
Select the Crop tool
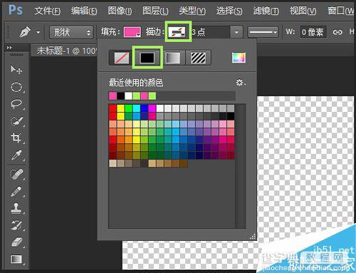click(x=16, y=138)
